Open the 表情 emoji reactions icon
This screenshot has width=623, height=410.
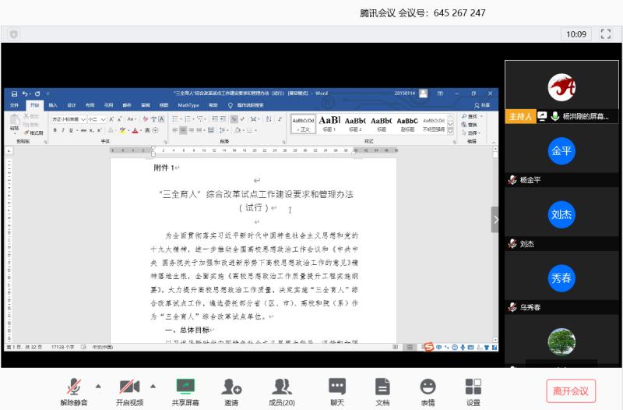pyautogui.click(x=428, y=387)
